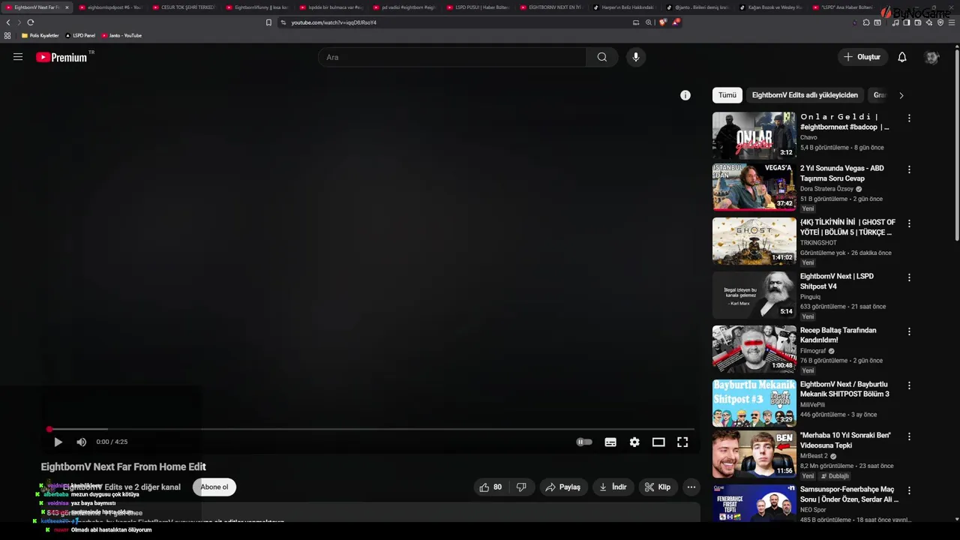Open options for LSPD Shitpost V4 video
960x540 pixels.
click(x=909, y=277)
